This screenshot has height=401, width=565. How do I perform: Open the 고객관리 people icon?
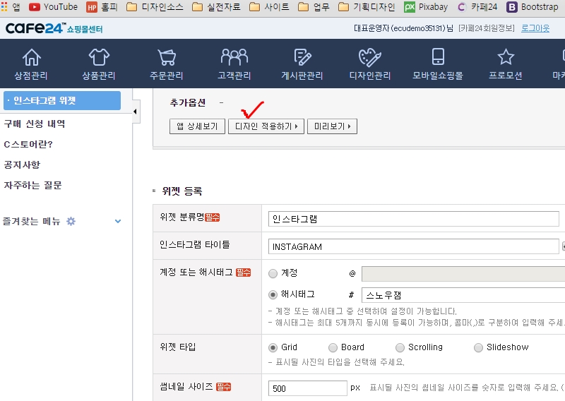234,58
